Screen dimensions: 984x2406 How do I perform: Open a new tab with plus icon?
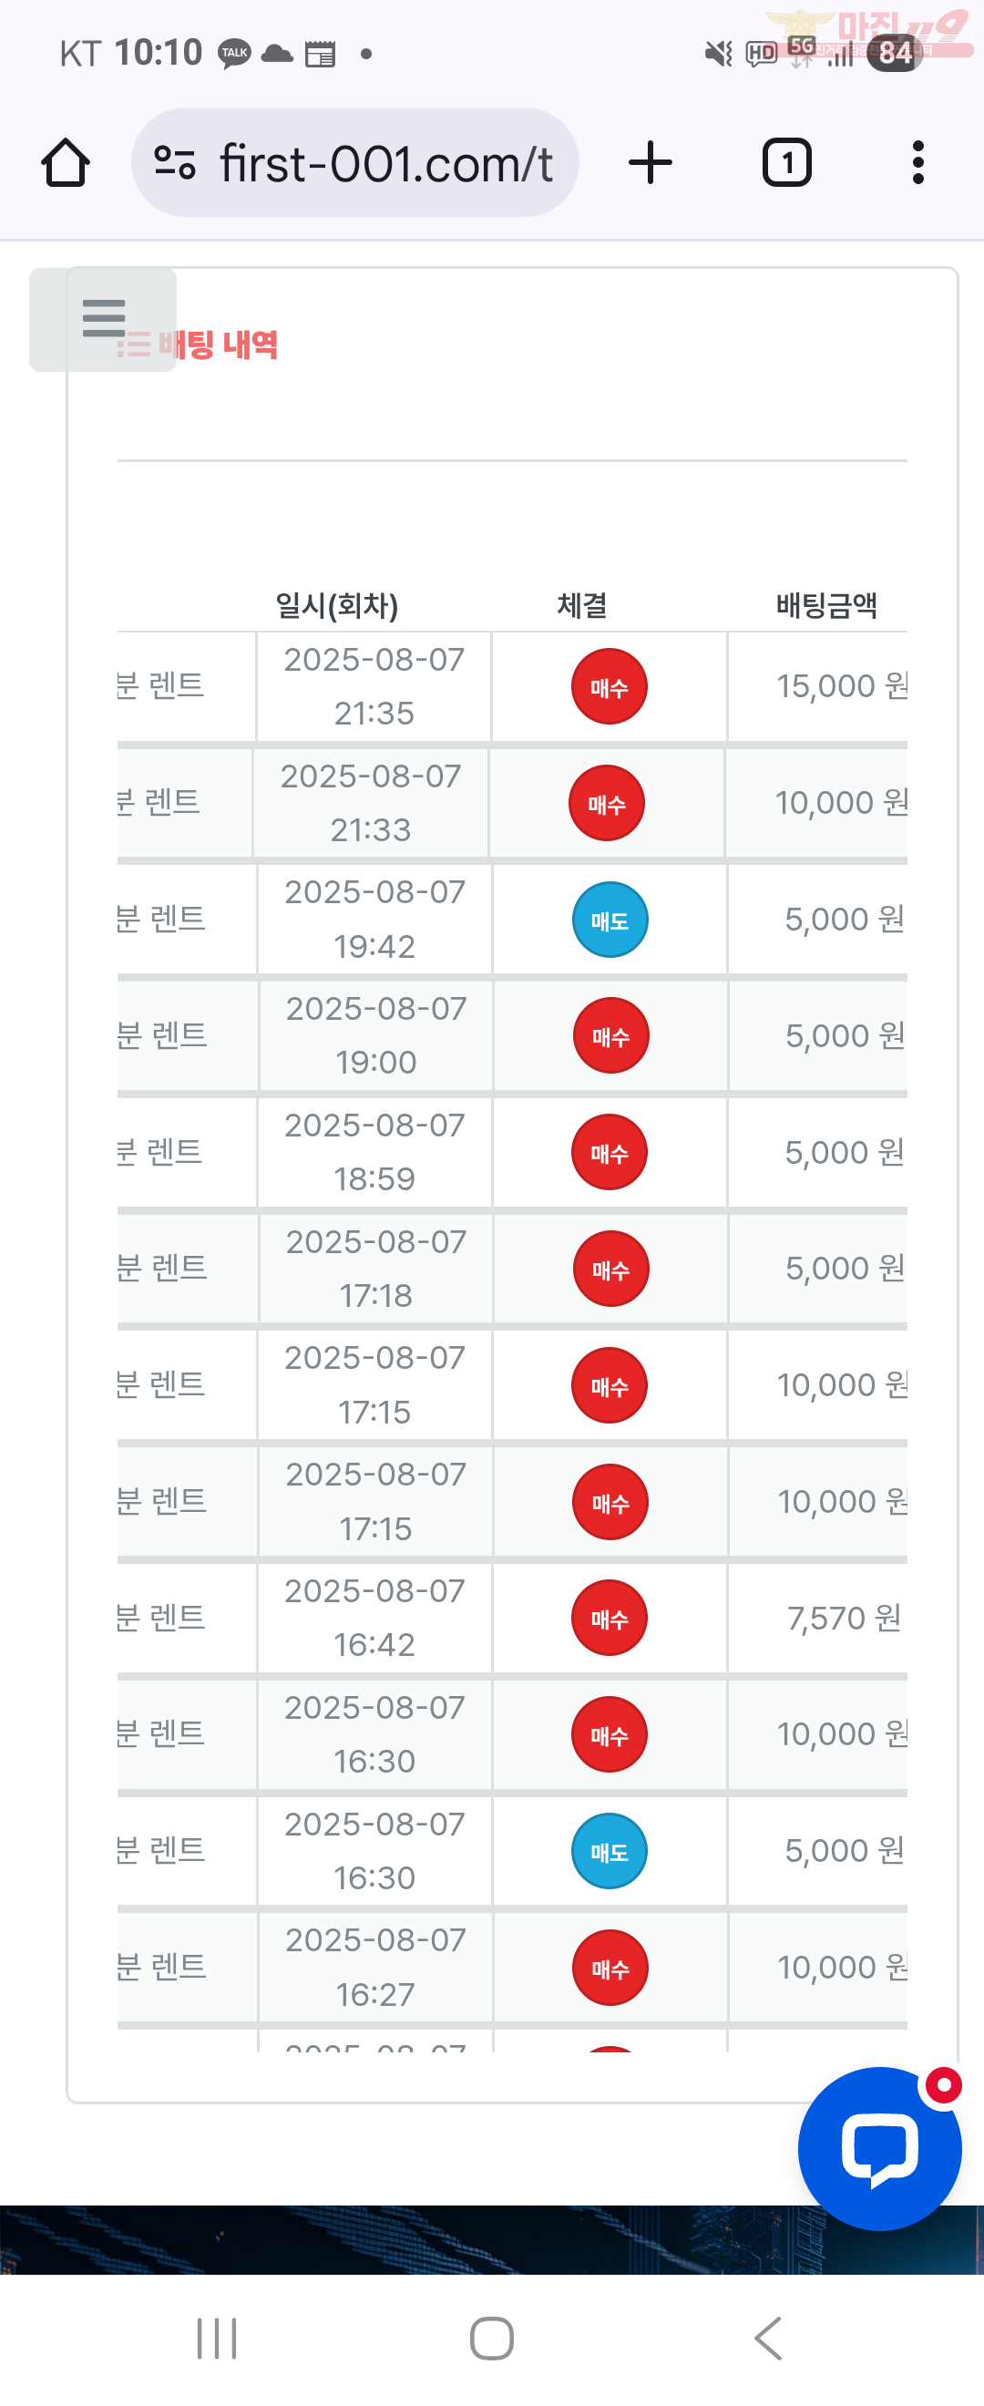pos(651,162)
